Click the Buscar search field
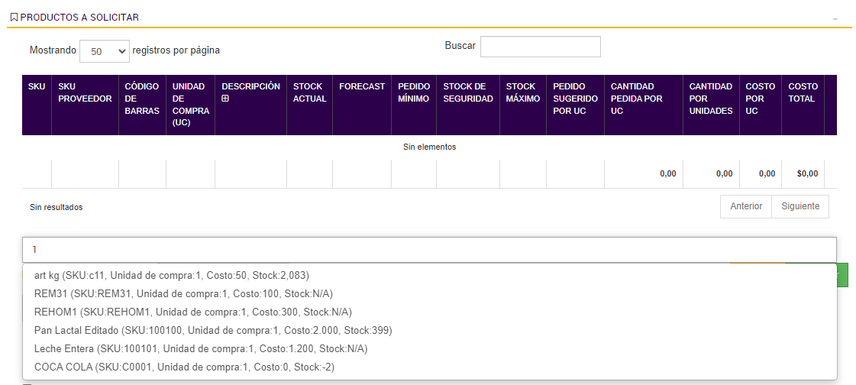The width and height of the screenshot is (856, 385). tap(540, 47)
